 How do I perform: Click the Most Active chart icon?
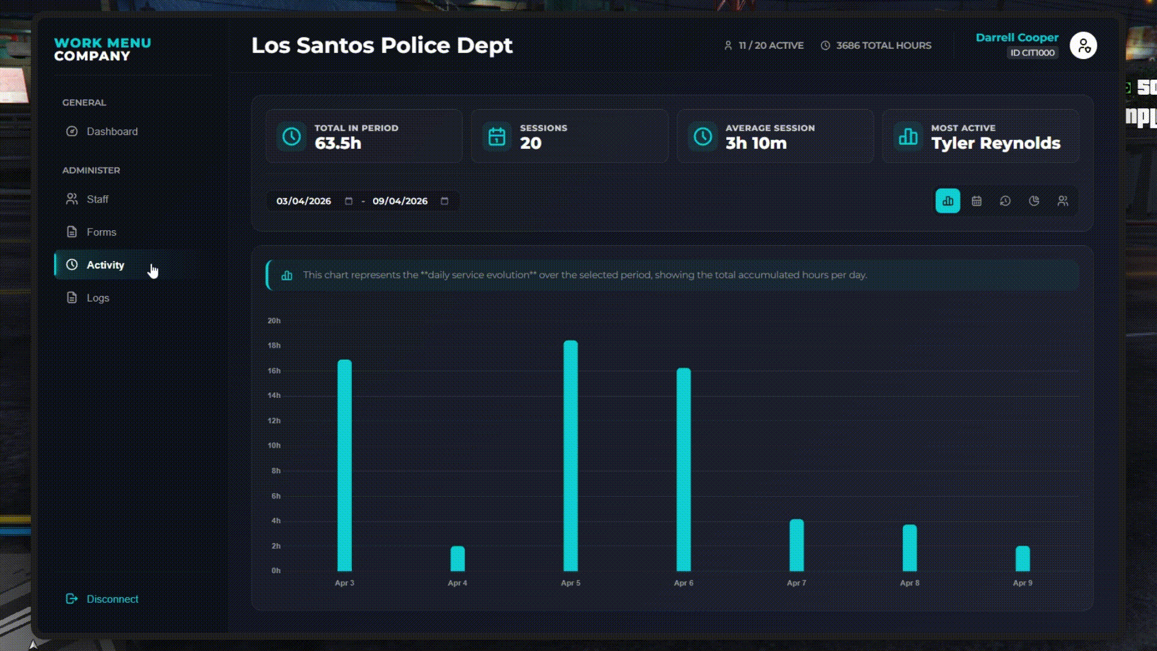[x=908, y=137]
